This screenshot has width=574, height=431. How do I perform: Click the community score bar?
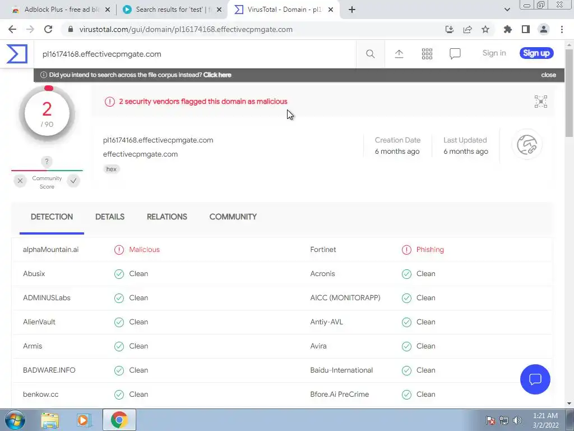[x=47, y=171]
